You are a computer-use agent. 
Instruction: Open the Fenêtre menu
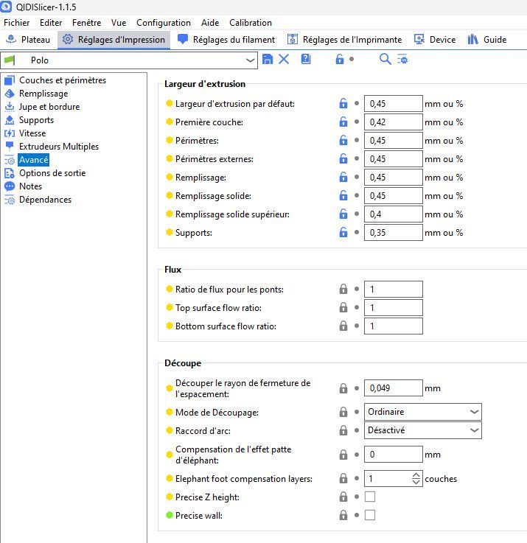[x=87, y=23]
